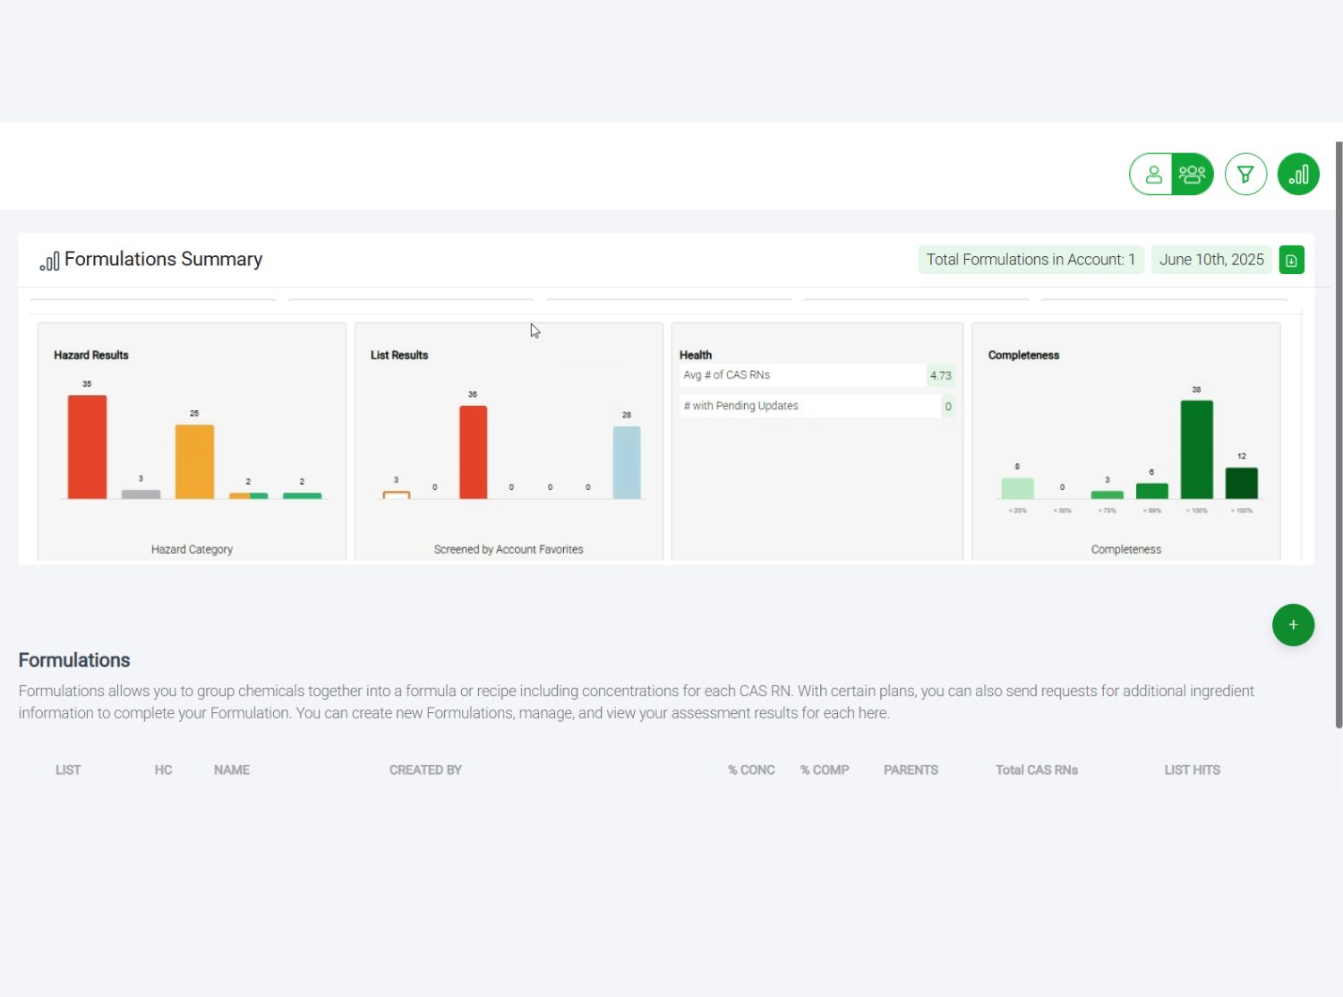
Task: Click the red Hazard Results bar labeled 35
Action: click(86, 448)
